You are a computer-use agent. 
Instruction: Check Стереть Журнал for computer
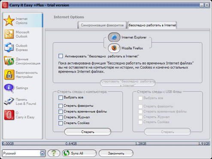click(61, 117)
